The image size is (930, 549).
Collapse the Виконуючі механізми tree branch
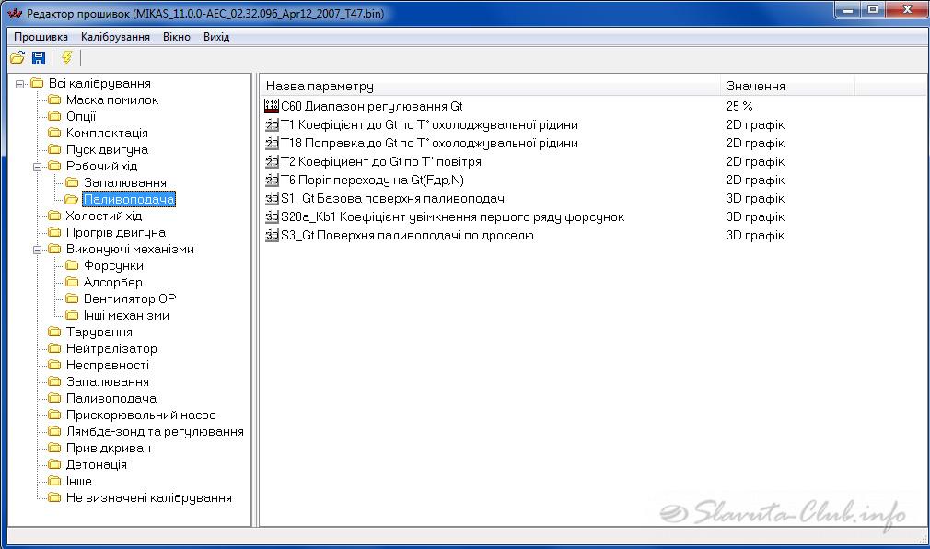38,250
